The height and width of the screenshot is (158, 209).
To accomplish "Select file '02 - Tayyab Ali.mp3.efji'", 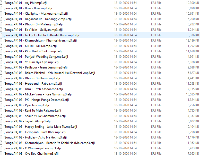I will 27,121.
